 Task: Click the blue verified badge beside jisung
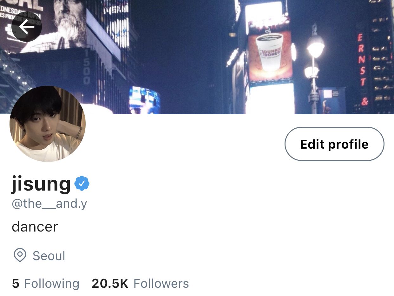[82, 183]
